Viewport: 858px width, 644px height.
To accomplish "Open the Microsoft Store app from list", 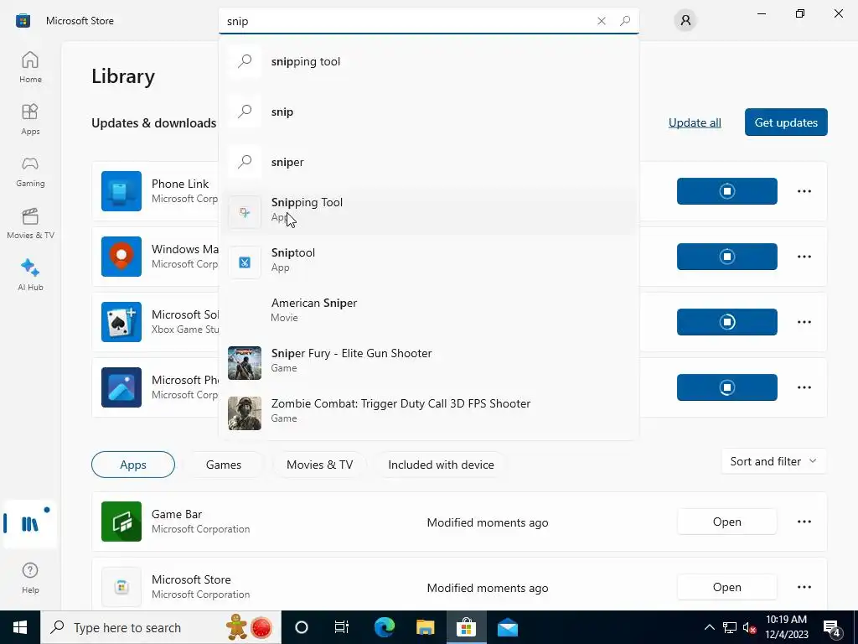I will point(726,587).
